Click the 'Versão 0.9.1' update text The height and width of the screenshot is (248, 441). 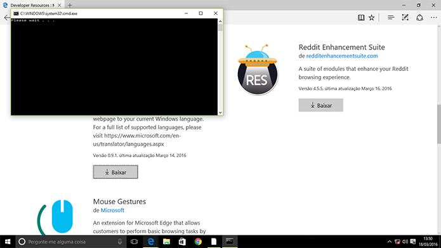(140, 155)
